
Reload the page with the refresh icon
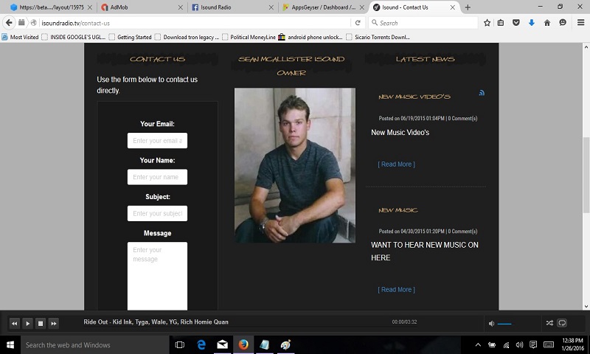(358, 23)
